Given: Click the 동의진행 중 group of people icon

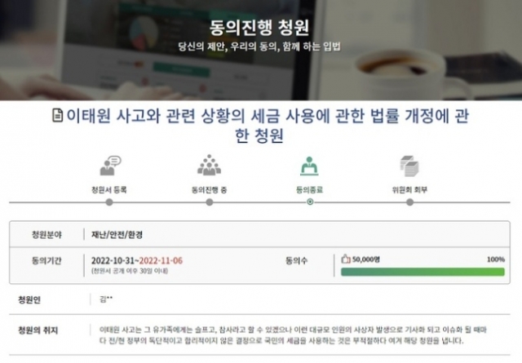Looking at the screenshot, I should (209, 165).
